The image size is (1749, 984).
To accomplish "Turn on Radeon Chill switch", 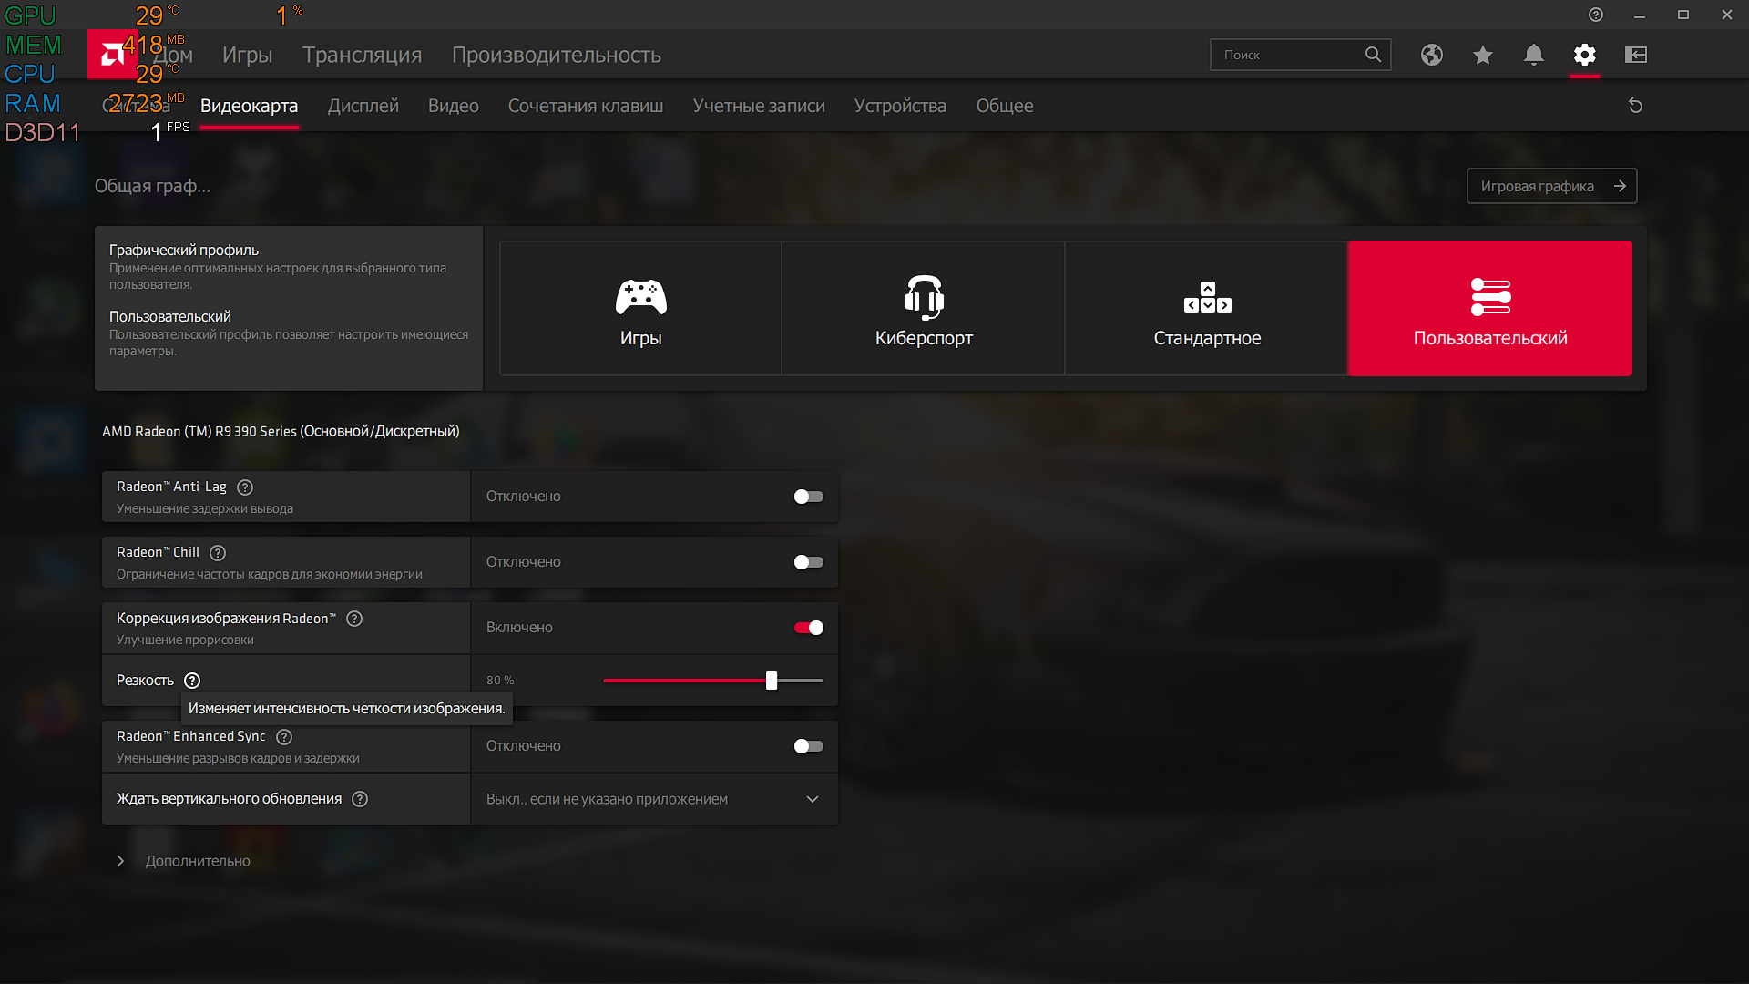I will click(808, 562).
